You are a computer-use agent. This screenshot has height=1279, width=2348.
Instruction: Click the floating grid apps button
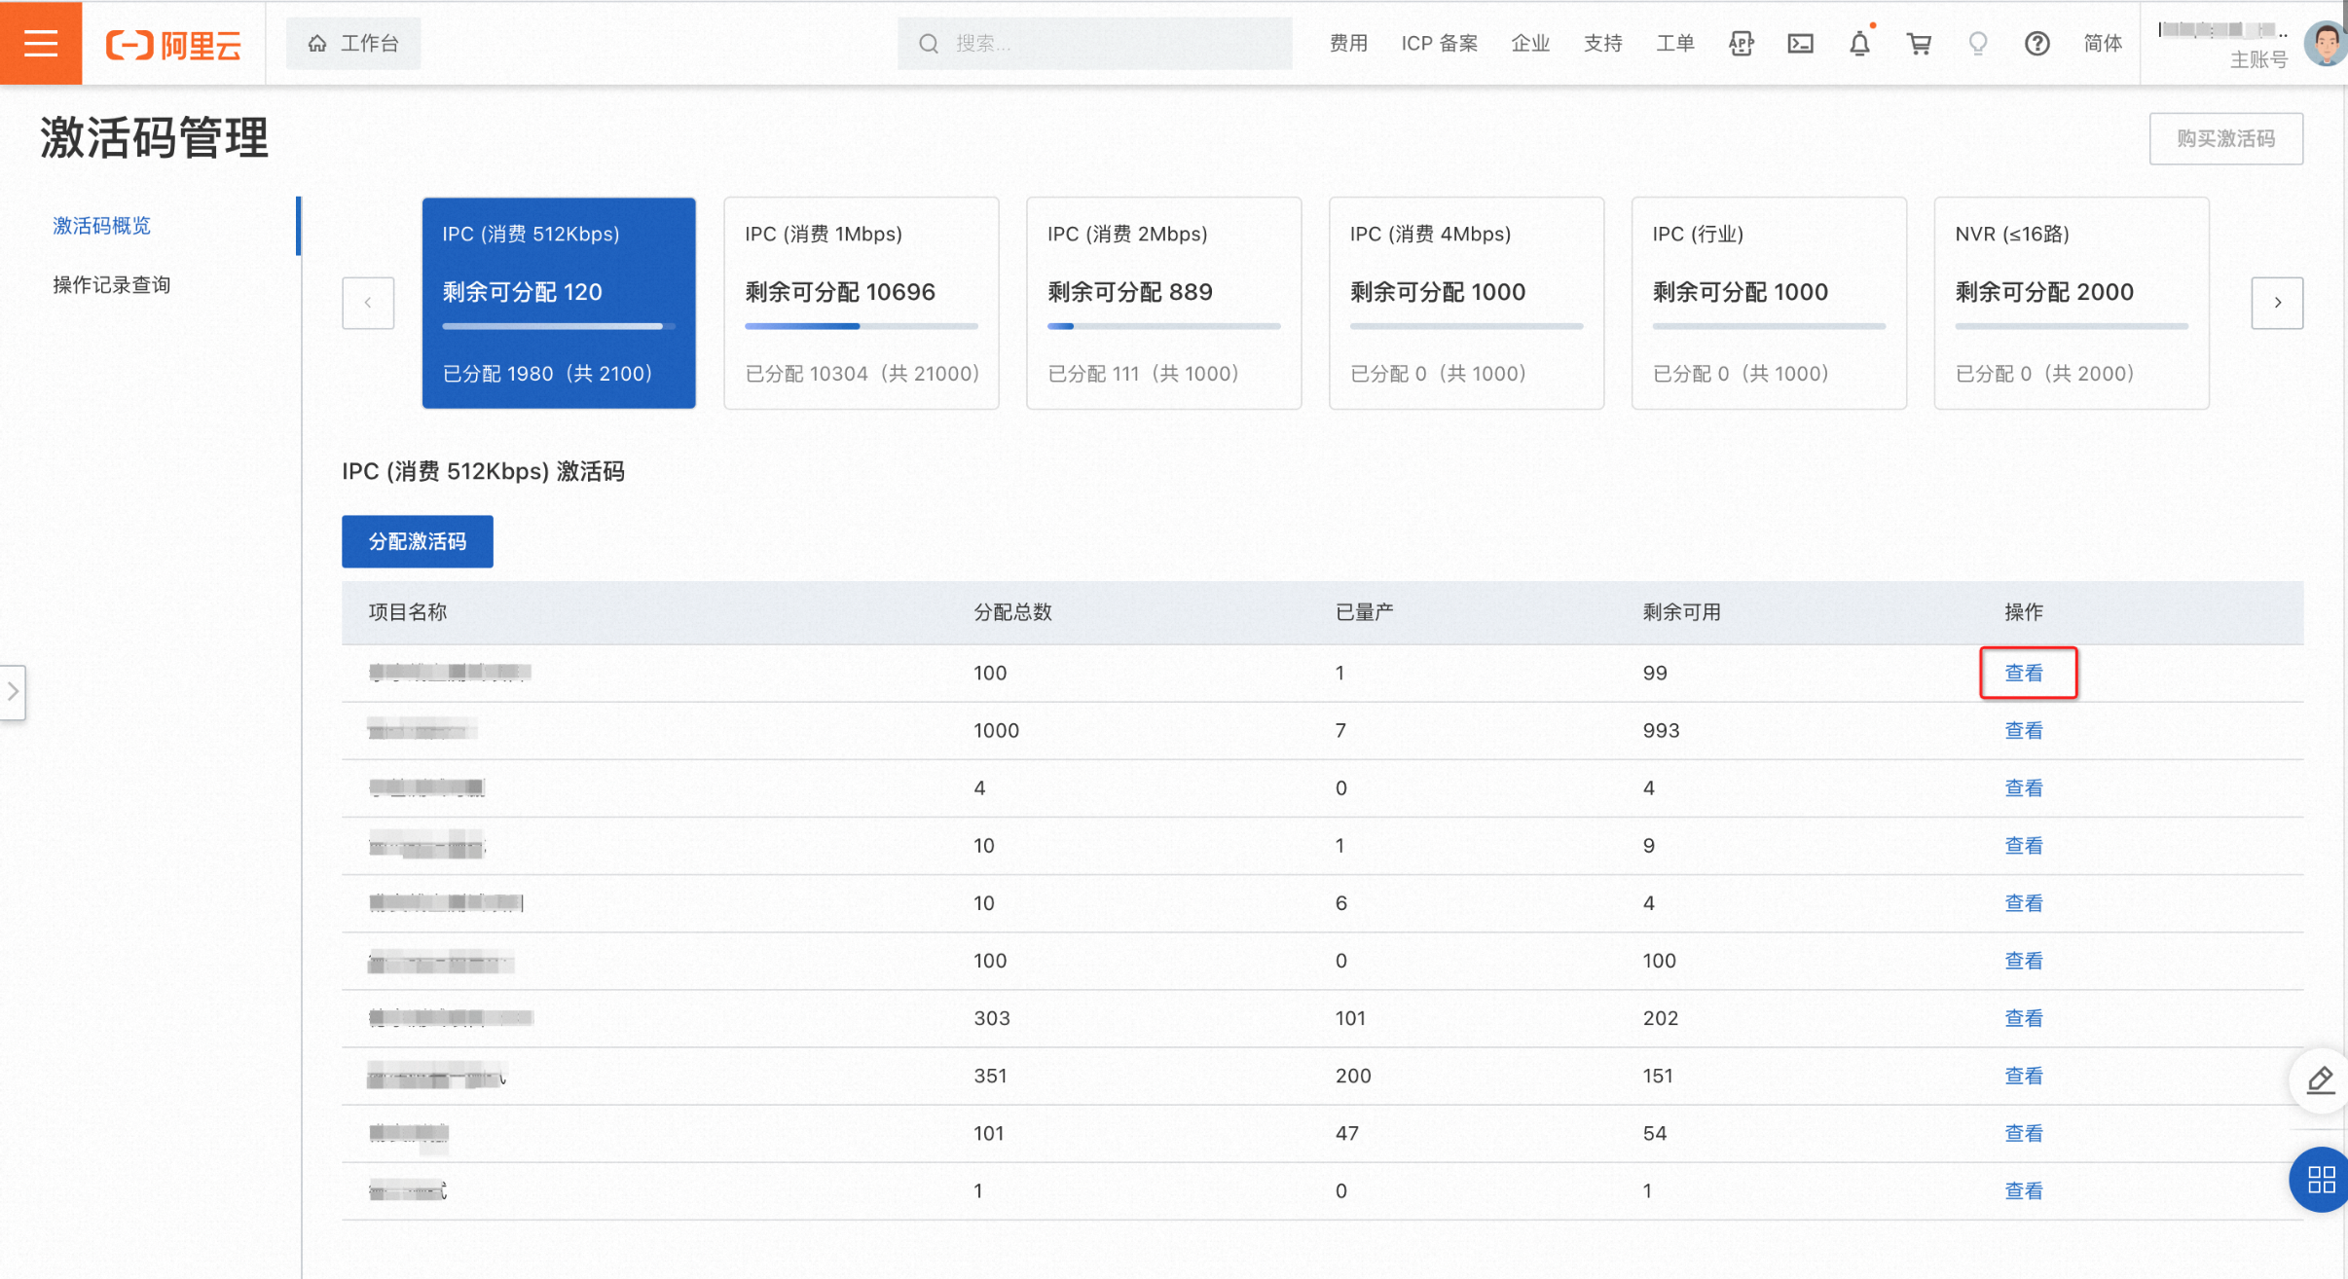click(2321, 1180)
